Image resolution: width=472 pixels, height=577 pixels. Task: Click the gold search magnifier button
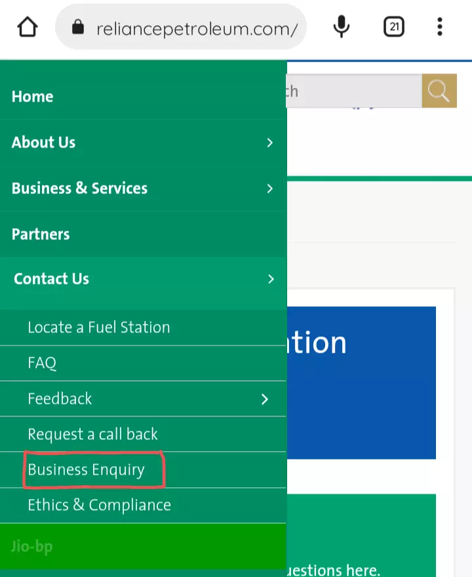439,91
